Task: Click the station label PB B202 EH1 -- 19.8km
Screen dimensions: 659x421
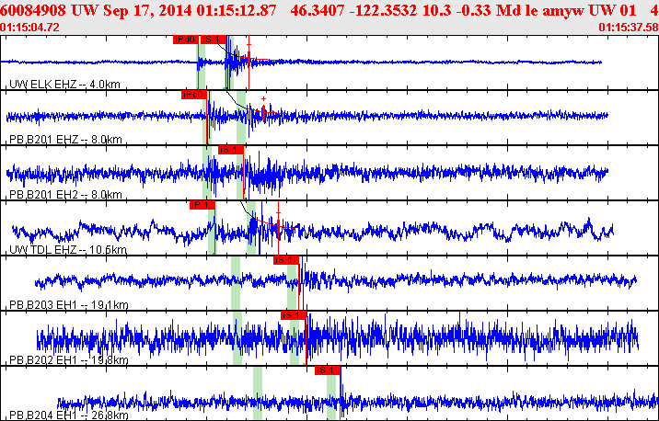Action: tap(69, 359)
